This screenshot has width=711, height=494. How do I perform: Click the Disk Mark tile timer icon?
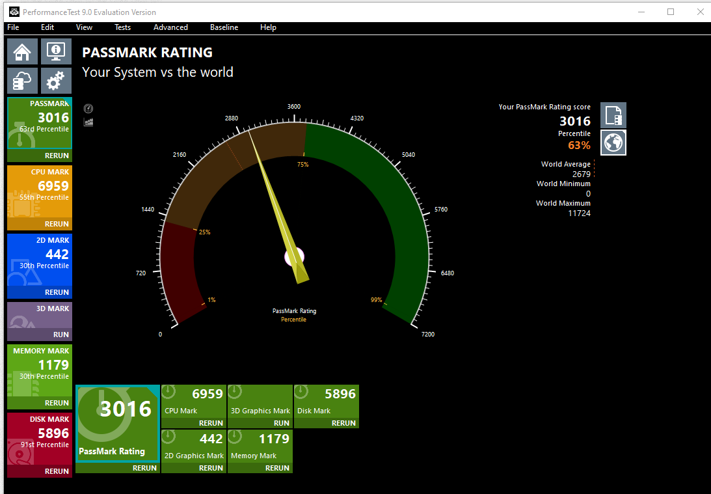[301, 391]
